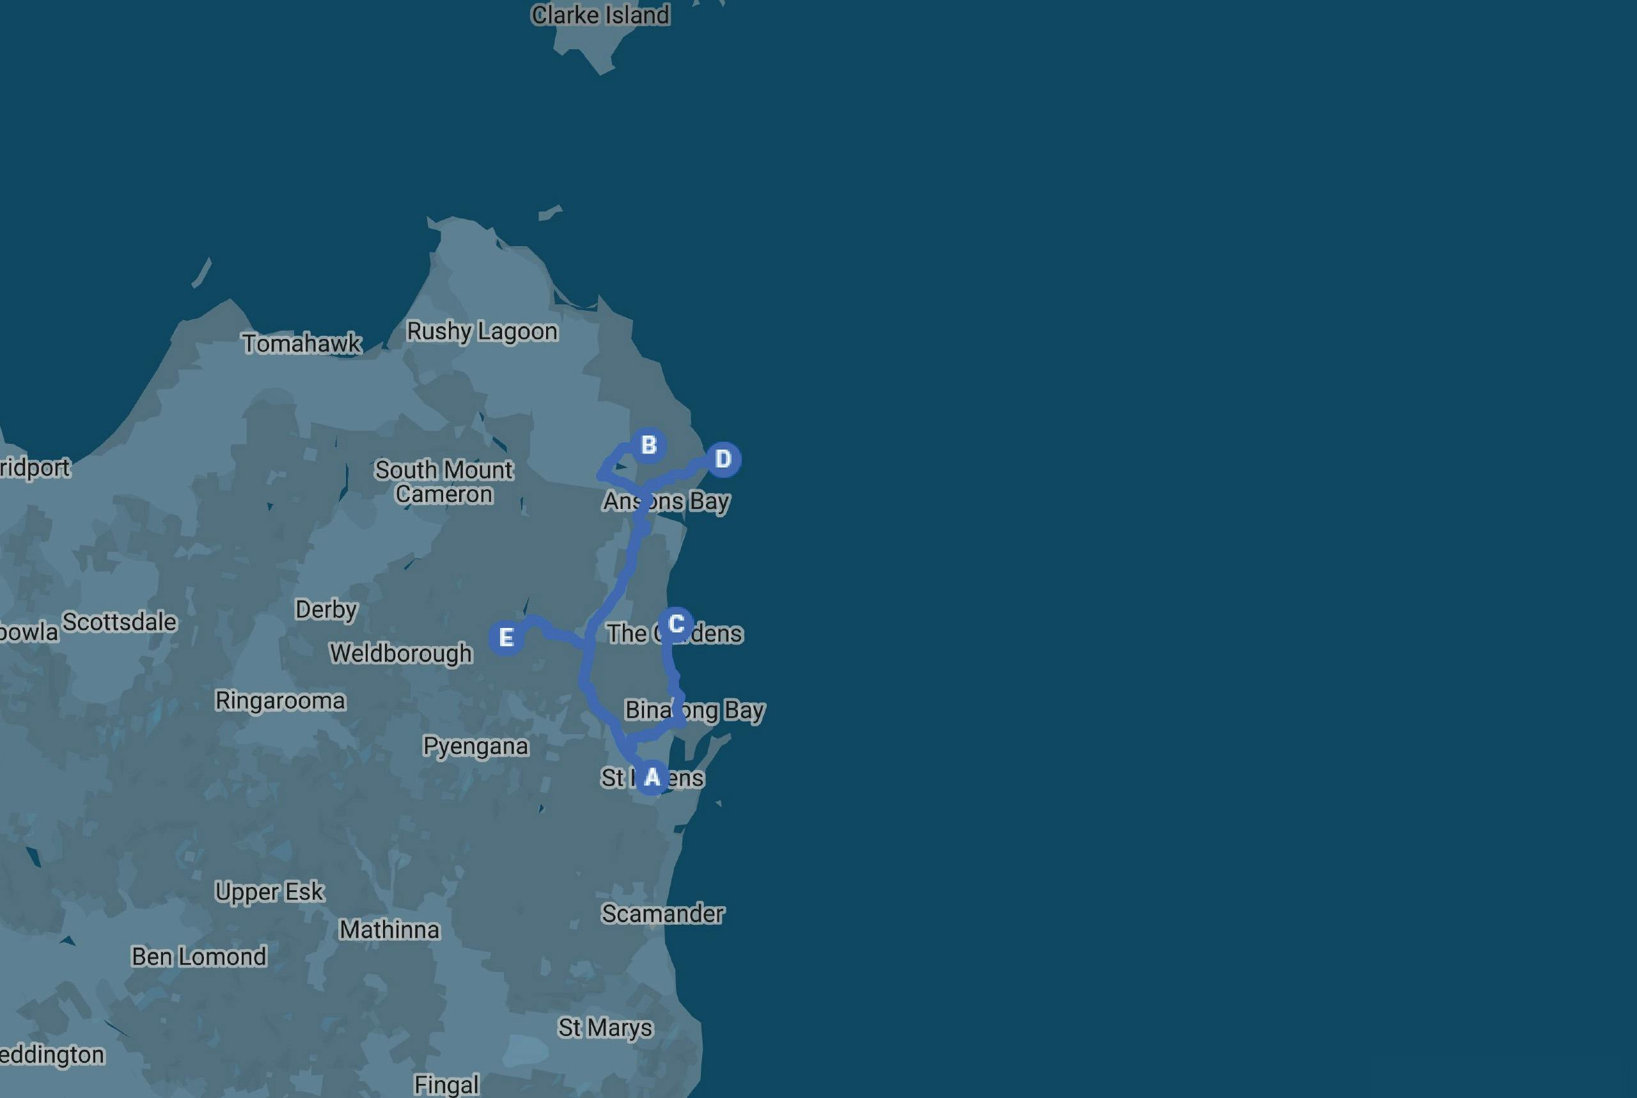The width and height of the screenshot is (1637, 1098).
Task: Click the Weldborough place label
Action: coord(401,654)
